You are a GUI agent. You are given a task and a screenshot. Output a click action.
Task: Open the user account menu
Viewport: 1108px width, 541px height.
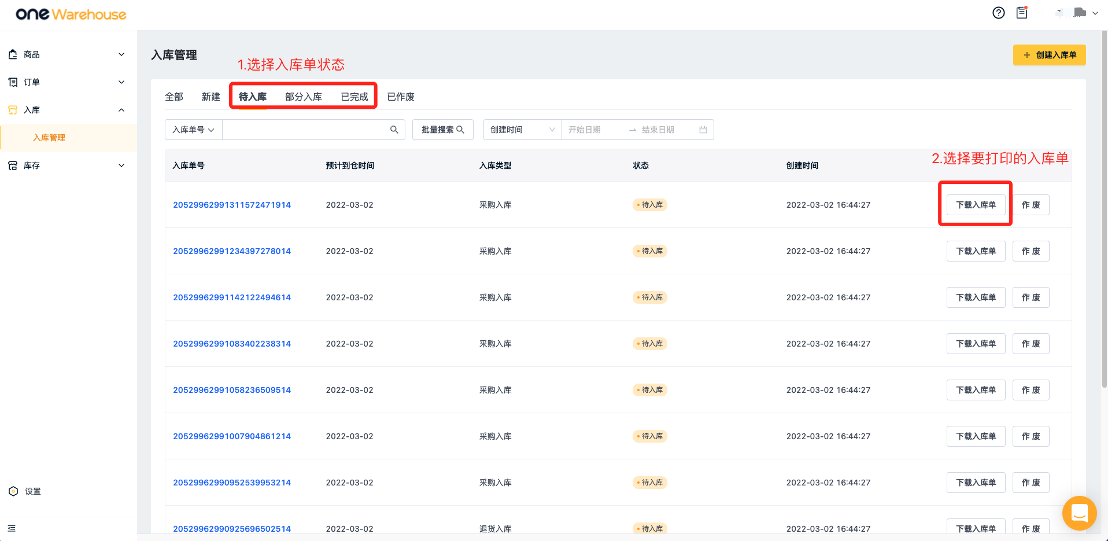pyautogui.click(x=1077, y=13)
